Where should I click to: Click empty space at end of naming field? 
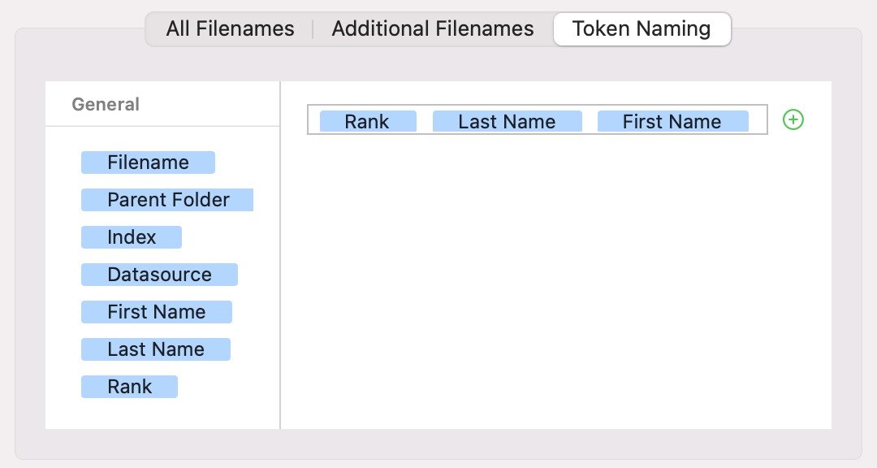click(758, 122)
